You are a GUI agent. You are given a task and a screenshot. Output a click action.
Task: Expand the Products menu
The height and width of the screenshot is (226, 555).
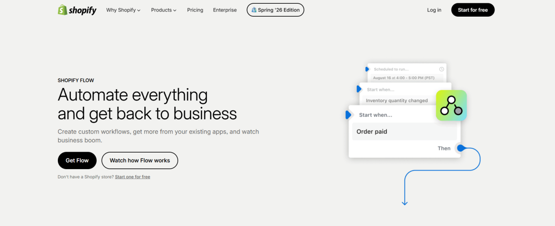(x=164, y=10)
